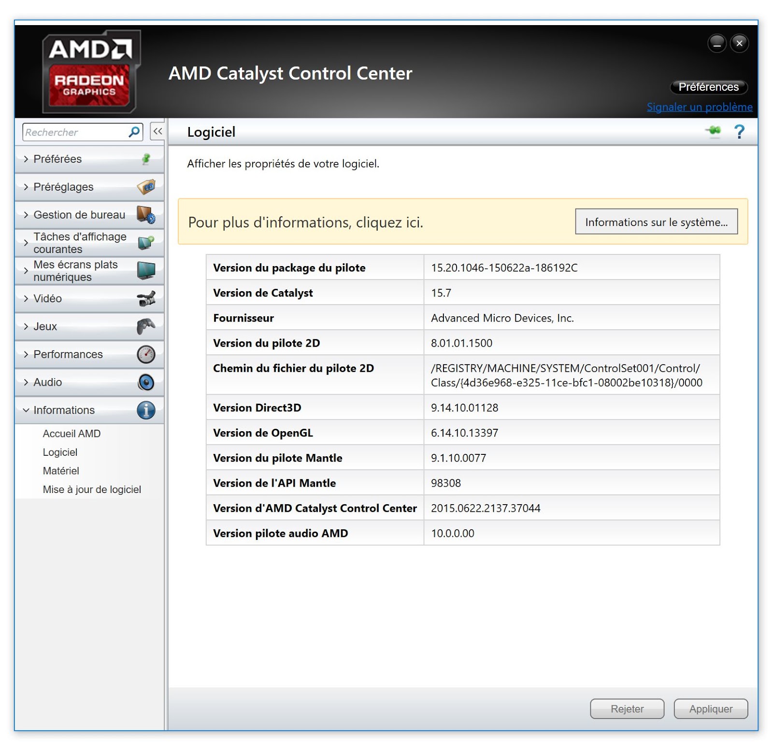Click the AMD audio driver version 10.0.0.00
This screenshot has width=773, height=746.
[452, 534]
